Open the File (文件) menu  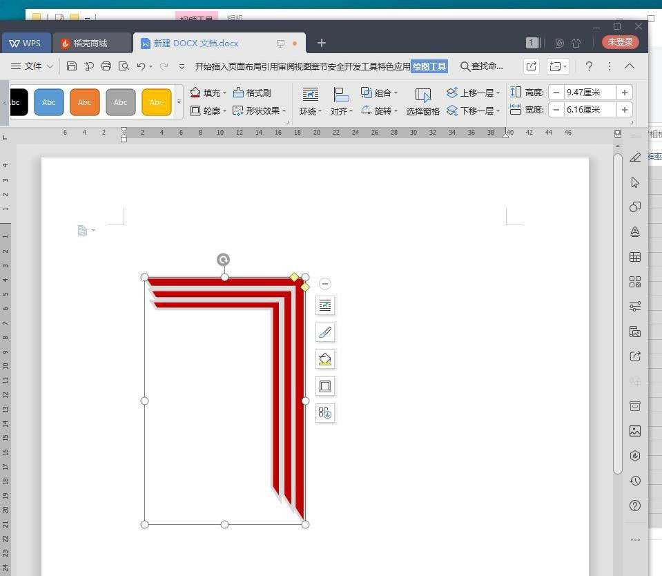tap(32, 66)
